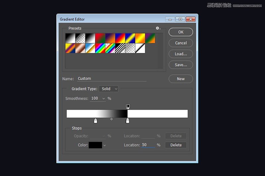Select the foreground to transparent checkered preset in the first row
Screen dimensions: 265x176
tap(80, 38)
